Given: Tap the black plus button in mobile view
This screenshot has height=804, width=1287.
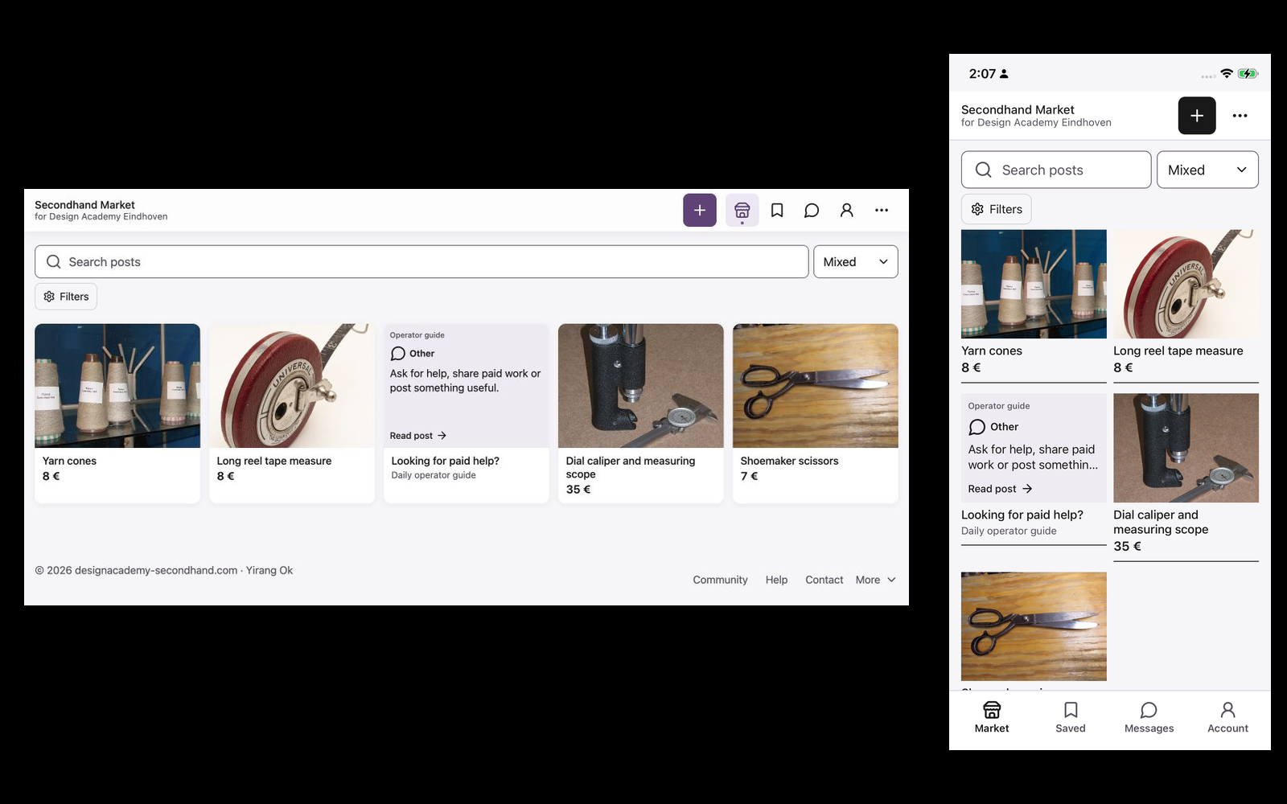Looking at the screenshot, I should (1197, 116).
